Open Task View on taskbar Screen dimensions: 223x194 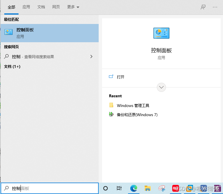pyautogui.click(x=119, y=188)
